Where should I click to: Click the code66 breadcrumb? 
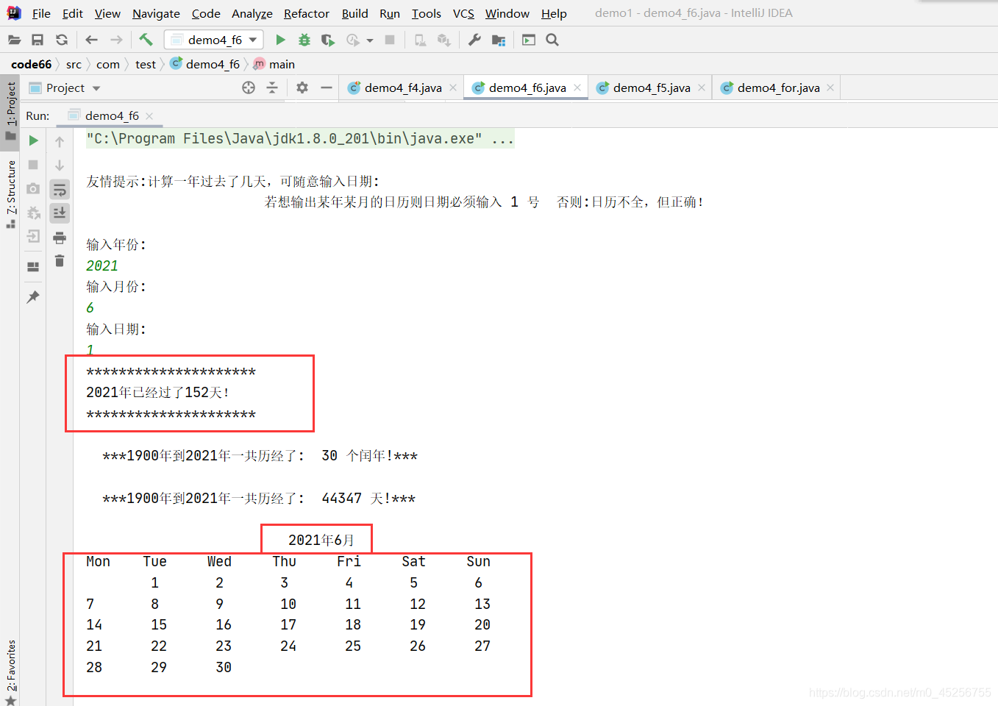pos(31,64)
